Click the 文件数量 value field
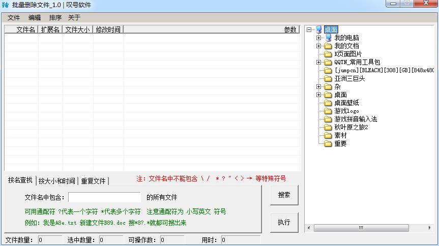Viewport: 439px width, 246px height. 50,240
